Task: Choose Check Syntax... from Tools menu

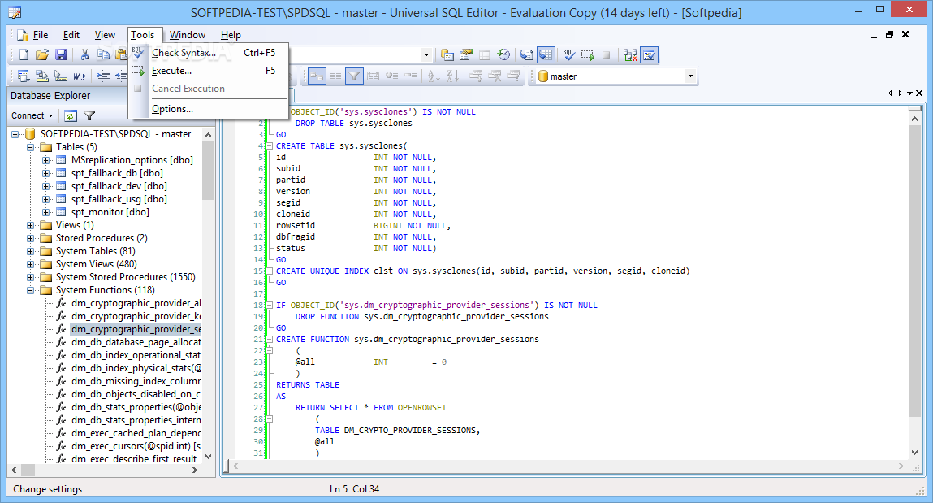Action: click(x=208, y=53)
